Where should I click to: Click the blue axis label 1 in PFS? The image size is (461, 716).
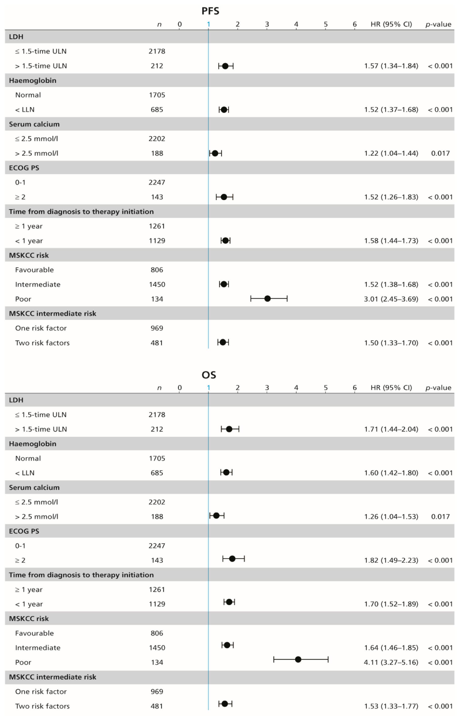click(x=208, y=24)
